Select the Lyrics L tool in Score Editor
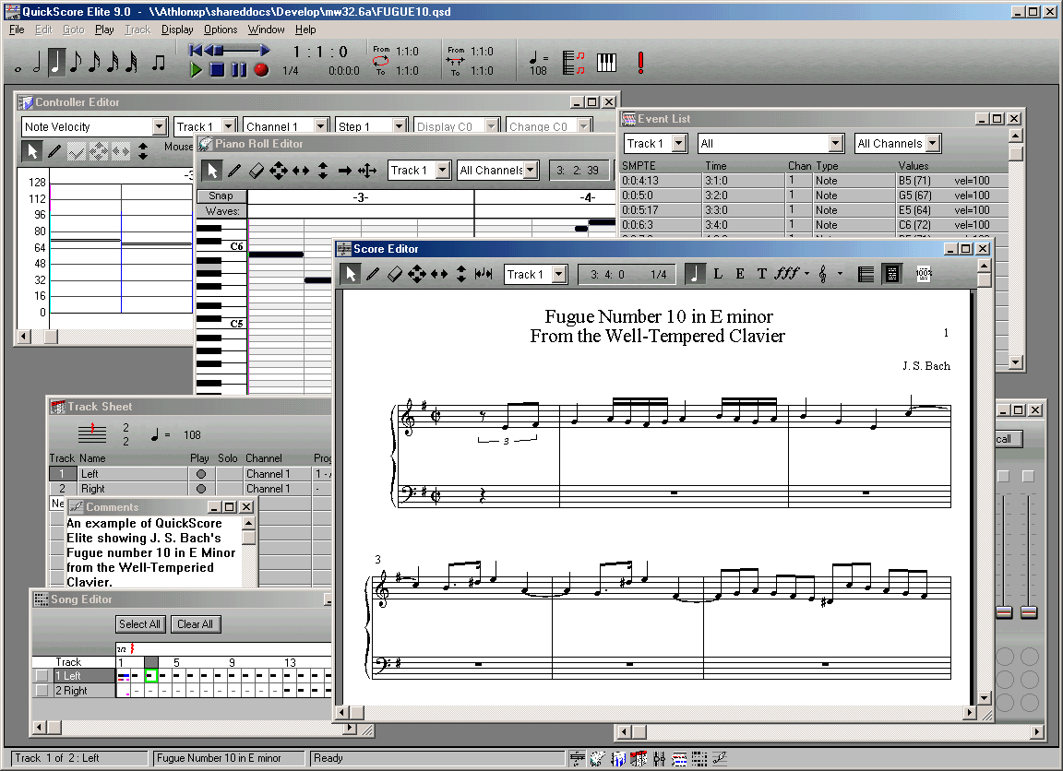The width and height of the screenshot is (1063, 771). click(718, 274)
